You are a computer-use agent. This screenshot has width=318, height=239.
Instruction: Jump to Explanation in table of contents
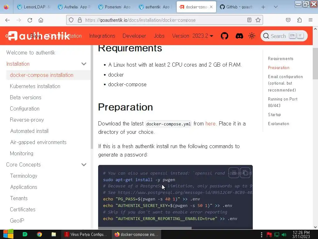279,124
